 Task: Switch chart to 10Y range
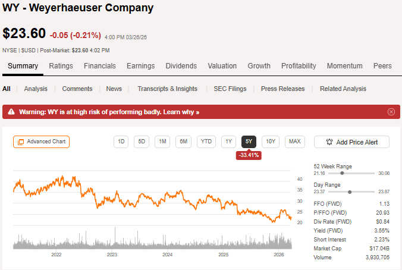pos(270,142)
